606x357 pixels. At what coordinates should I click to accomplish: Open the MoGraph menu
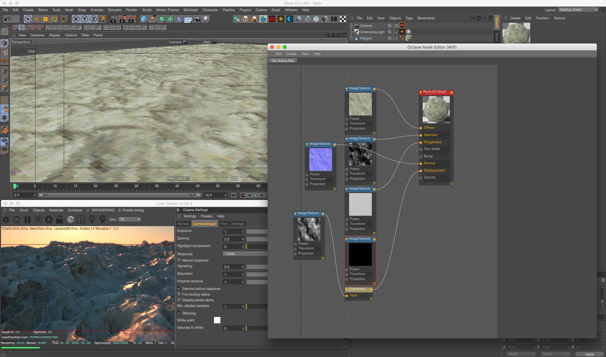tap(191, 10)
